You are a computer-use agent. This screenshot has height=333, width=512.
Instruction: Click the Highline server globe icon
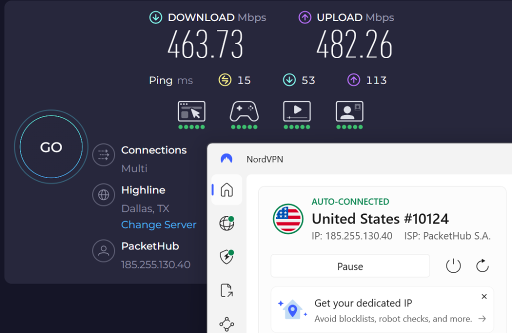tap(103, 195)
